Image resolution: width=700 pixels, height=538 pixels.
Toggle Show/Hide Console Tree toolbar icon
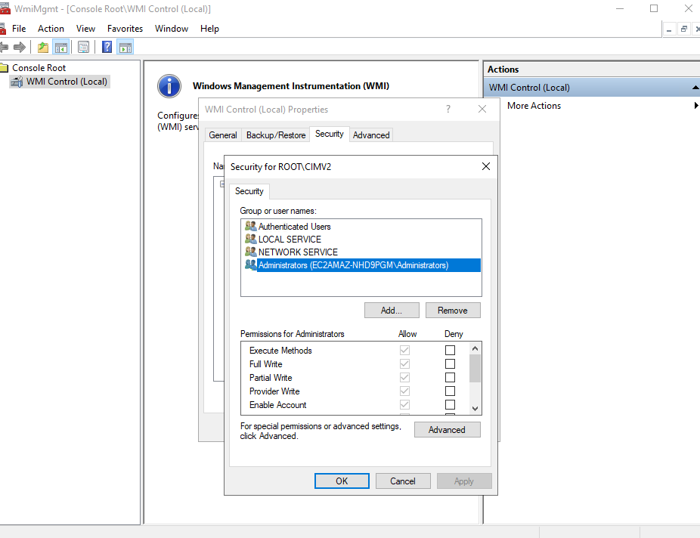tap(61, 48)
